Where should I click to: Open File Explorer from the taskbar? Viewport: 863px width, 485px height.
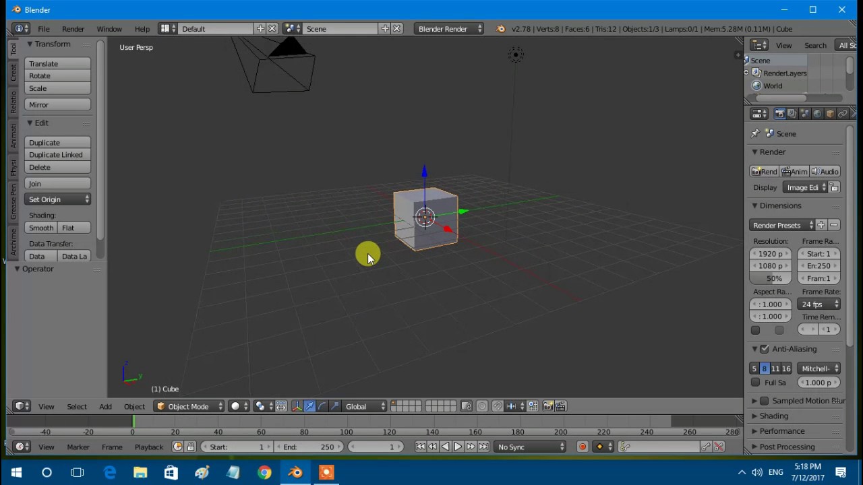click(x=140, y=472)
